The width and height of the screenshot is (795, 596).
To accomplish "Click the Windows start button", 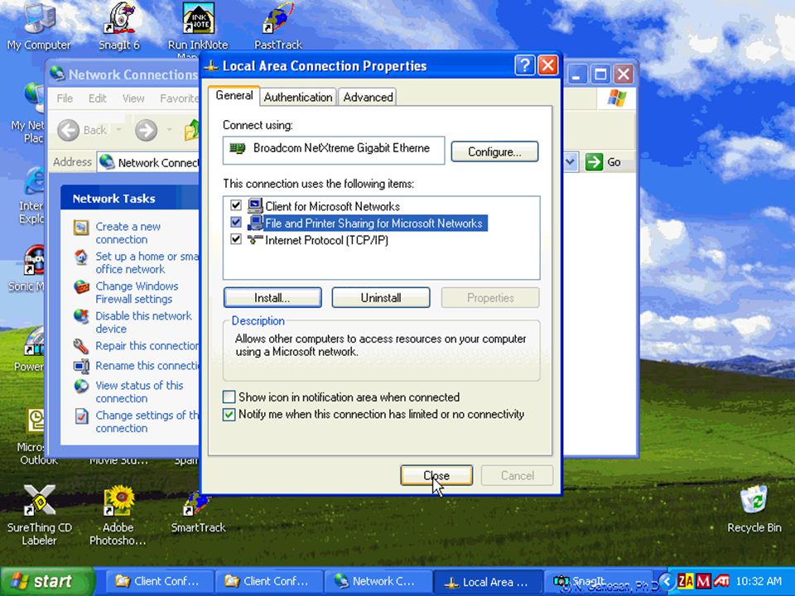I will (47, 581).
